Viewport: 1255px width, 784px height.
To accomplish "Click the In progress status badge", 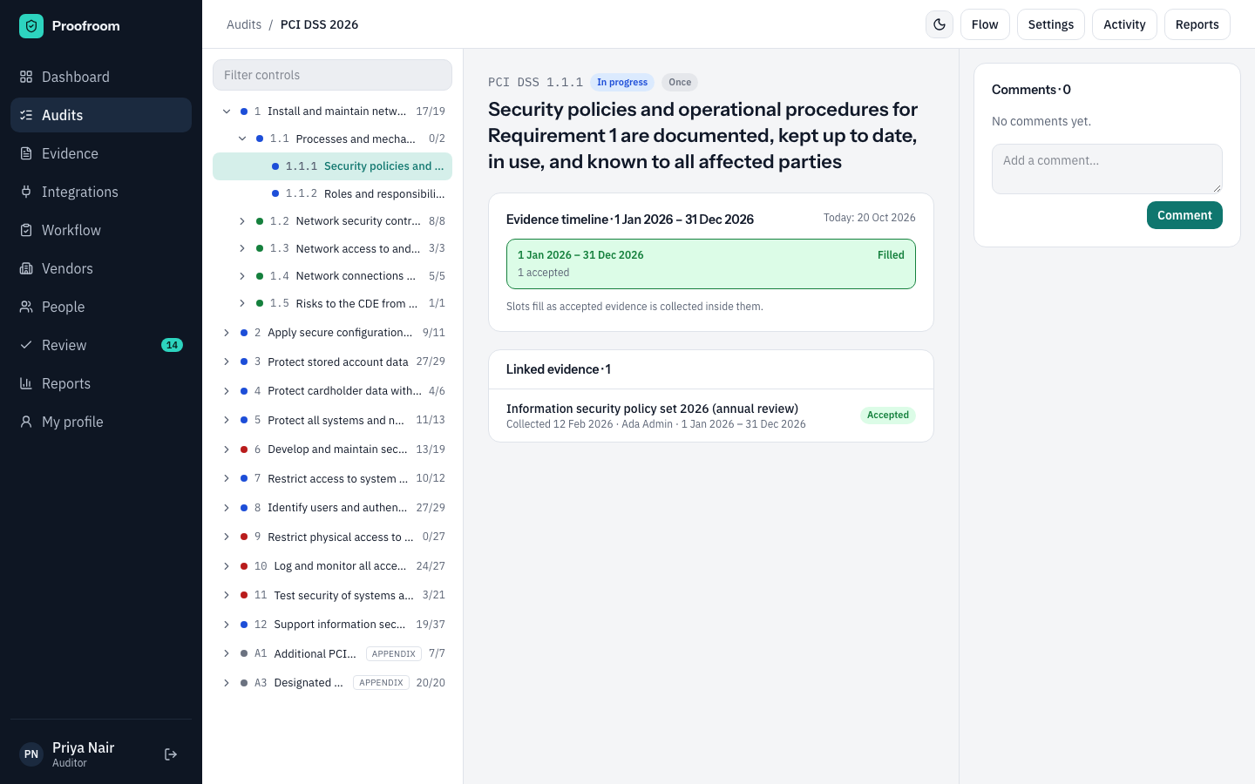I will [622, 83].
